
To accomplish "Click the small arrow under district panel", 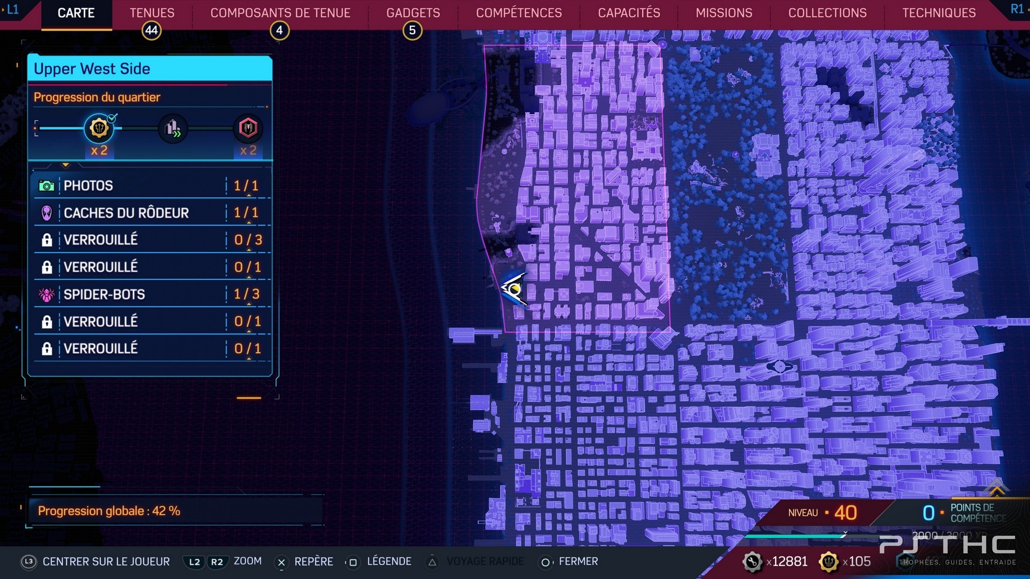I will 65,165.
